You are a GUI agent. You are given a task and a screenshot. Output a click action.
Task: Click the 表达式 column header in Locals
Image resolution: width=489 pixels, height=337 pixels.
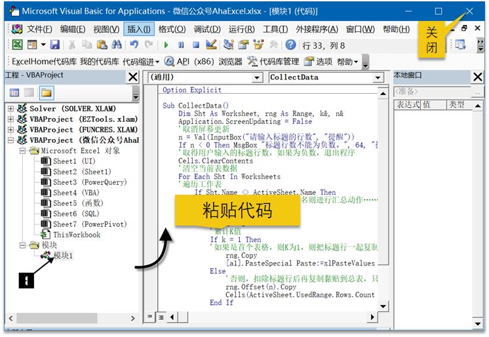click(408, 105)
